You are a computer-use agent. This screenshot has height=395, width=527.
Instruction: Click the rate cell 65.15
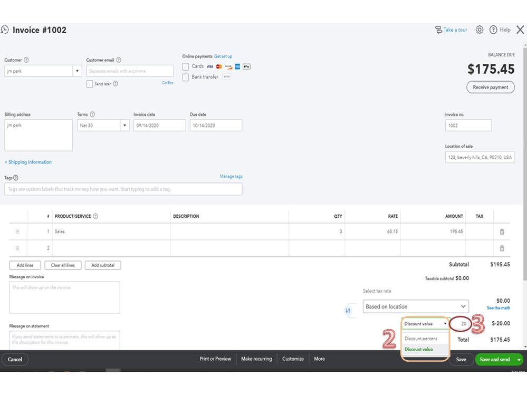(x=373, y=232)
